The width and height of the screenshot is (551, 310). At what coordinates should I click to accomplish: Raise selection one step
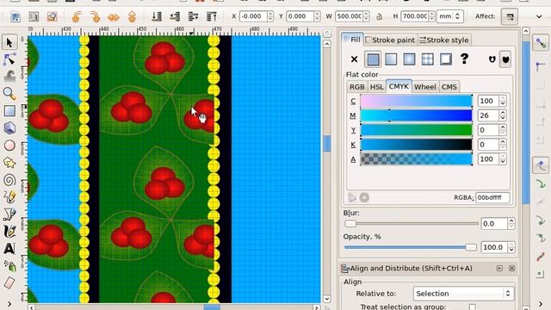coord(193,16)
